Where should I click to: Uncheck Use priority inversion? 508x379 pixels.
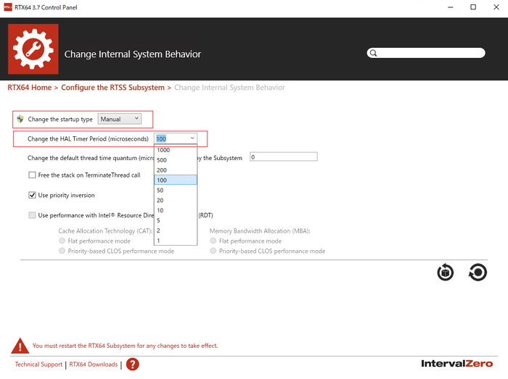[32, 195]
